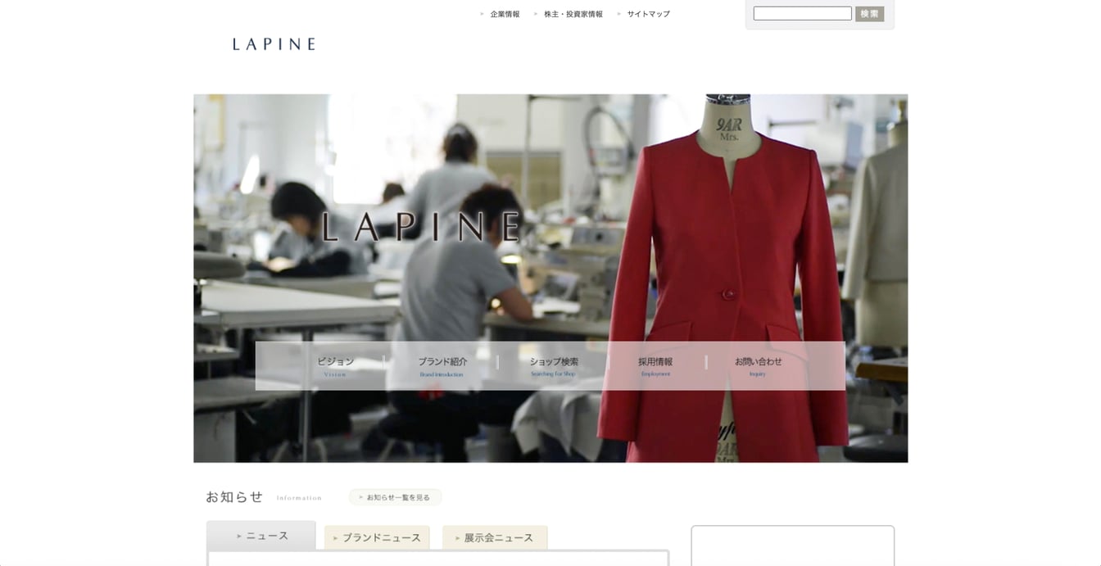This screenshot has height=566, width=1101.
Task: Select ビジョン in the hero navigation
Action: pos(335,365)
